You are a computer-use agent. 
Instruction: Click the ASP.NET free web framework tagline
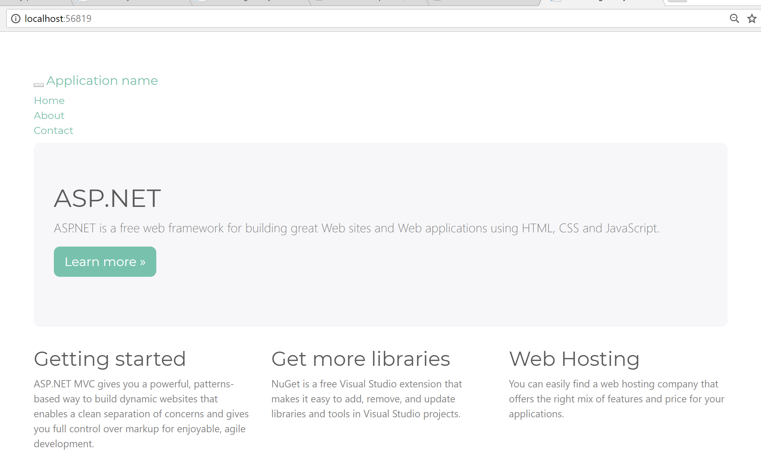(356, 228)
